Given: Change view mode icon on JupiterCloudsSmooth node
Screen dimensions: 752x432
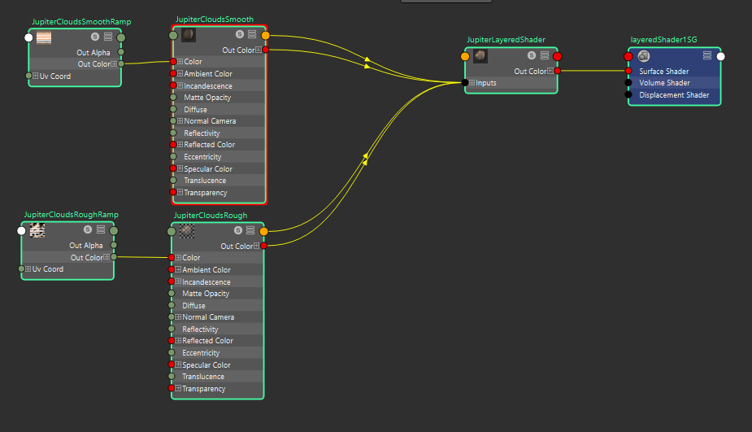Looking at the screenshot, I should coord(252,35).
